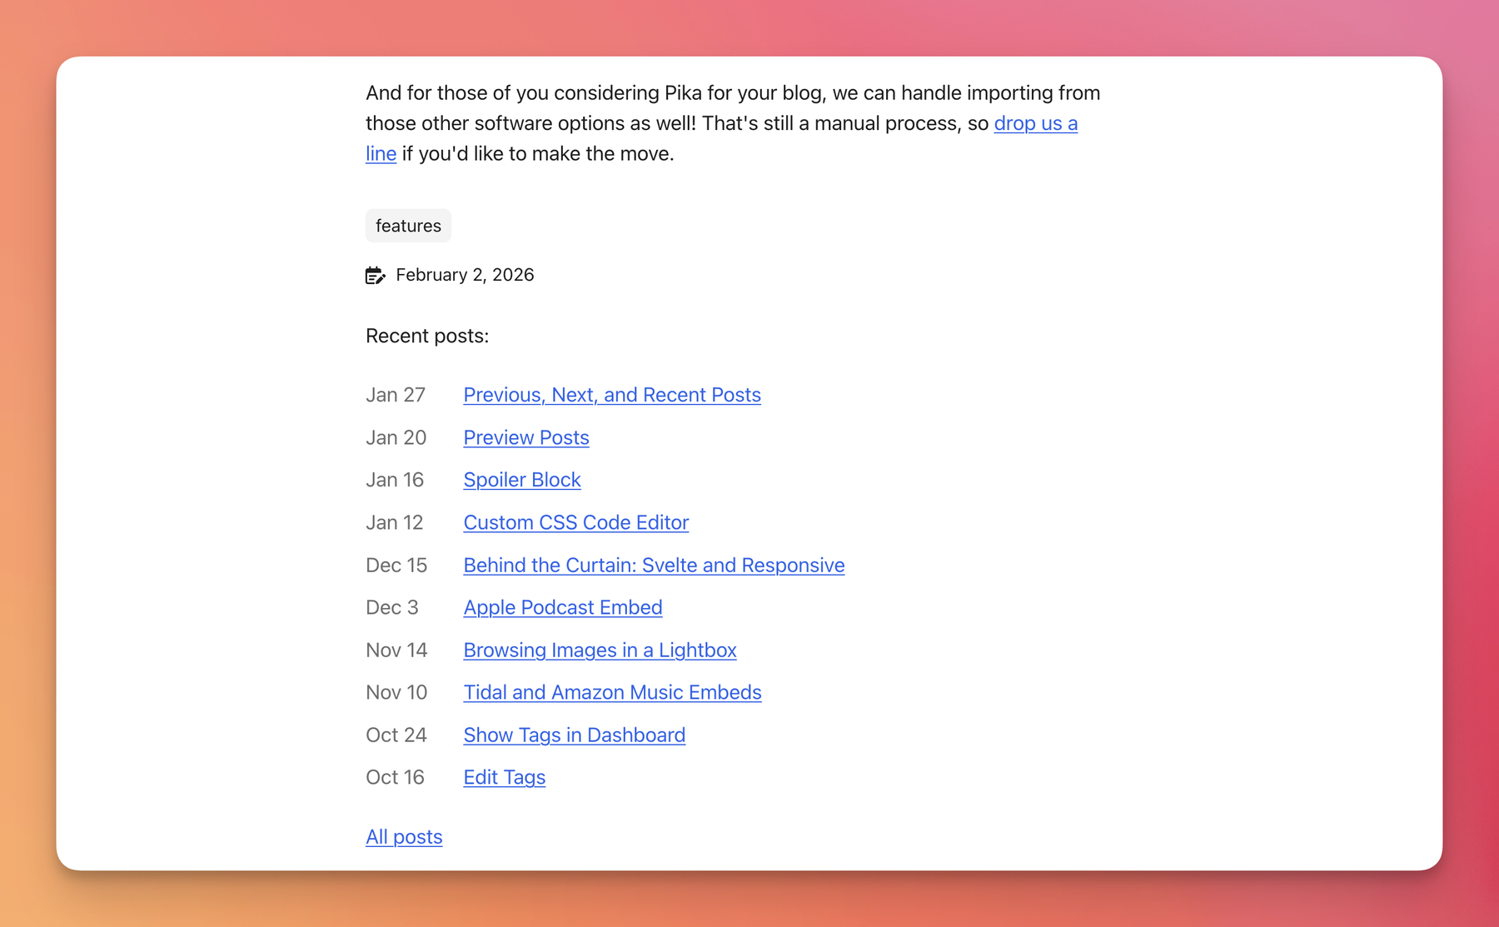Go to the Preview Posts article
The height and width of the screenshot is (927, 1499).
pyautogui.click(x=525, y=437)
